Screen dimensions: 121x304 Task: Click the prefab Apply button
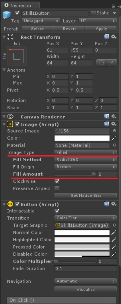pos(101,29)
